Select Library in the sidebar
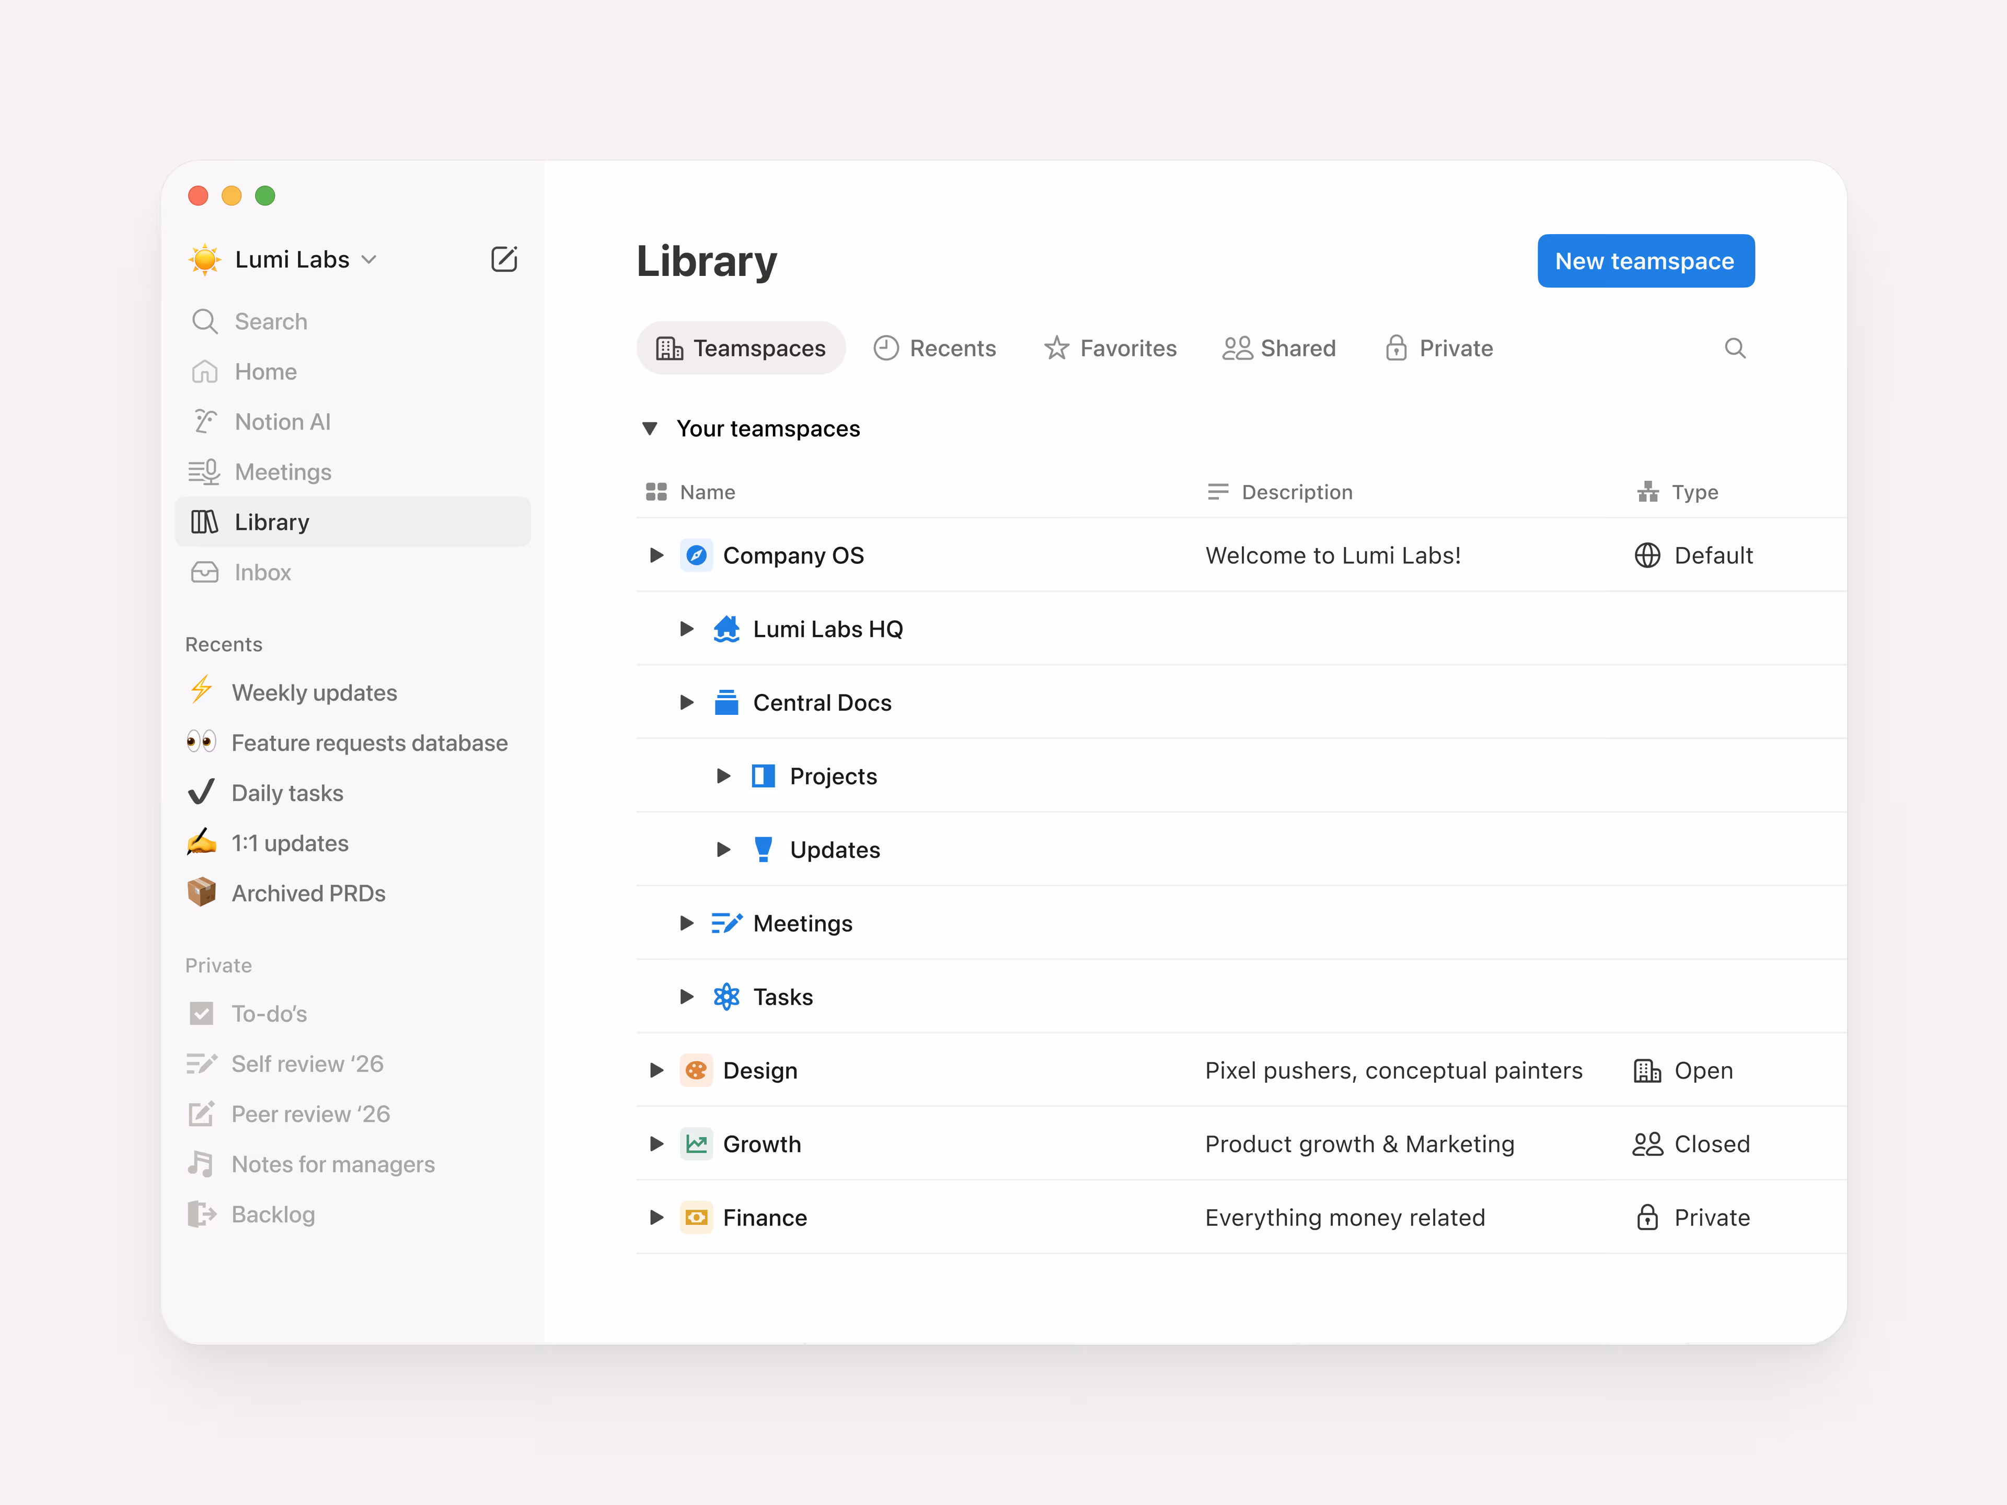This screenshot has height=1505, width=2007. point(272,522)
